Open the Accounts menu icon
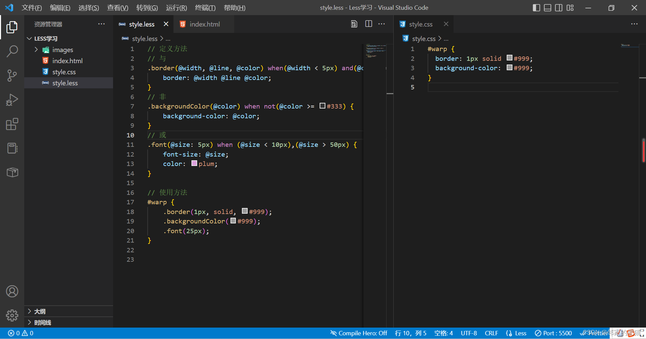Viewport: 646px width, 339px height. click(12, 291)
